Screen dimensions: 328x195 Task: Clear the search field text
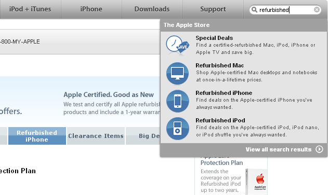pyautogui.click(x=317, y=10)
